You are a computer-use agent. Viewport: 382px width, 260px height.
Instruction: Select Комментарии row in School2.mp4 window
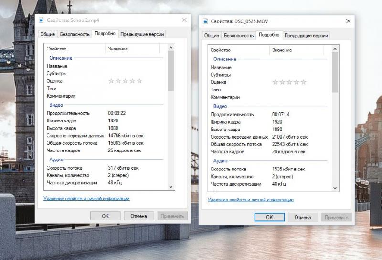tap(106, 96)
